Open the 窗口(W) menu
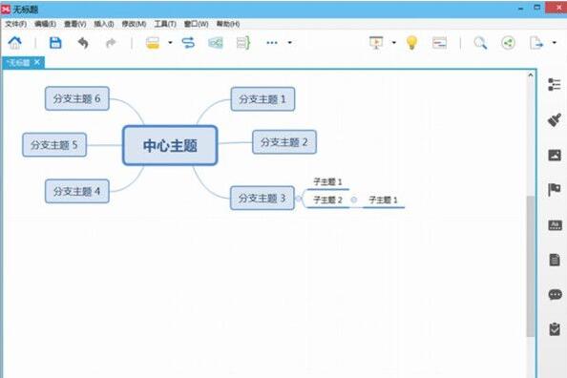The image size is (567, 378). [x=196, y=24]
